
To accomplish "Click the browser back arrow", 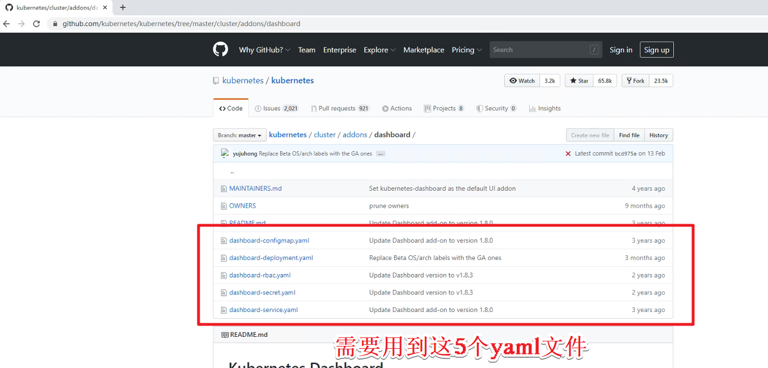I will [6, 24].
